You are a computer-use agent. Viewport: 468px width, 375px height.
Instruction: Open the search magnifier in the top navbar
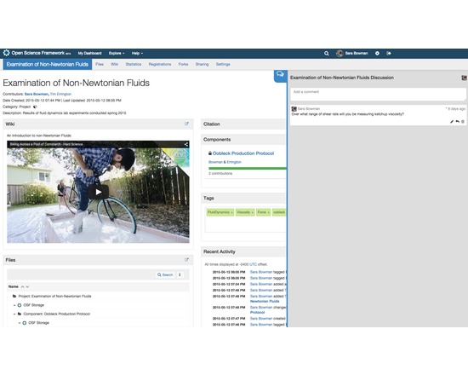point(327,53)
